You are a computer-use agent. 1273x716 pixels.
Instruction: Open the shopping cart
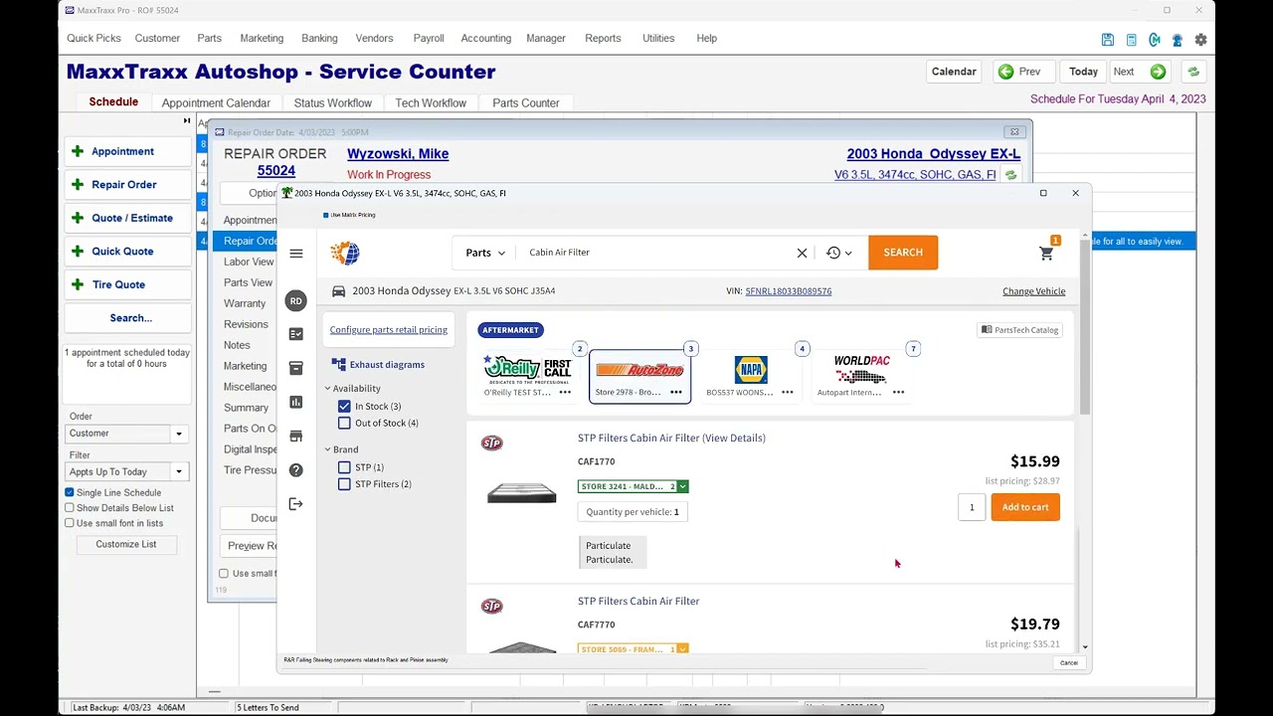1046,254
